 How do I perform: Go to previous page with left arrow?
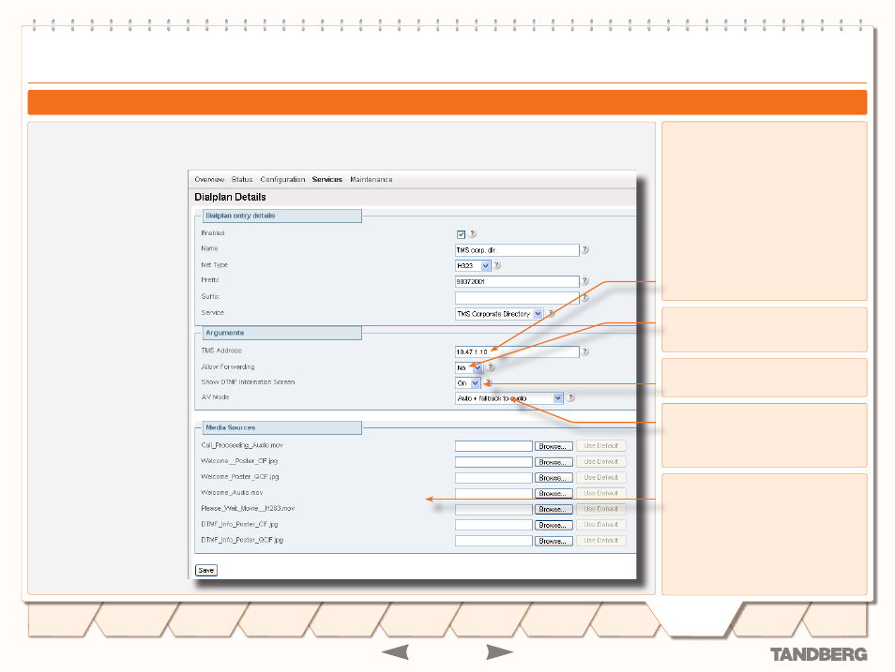click(395, 651)
